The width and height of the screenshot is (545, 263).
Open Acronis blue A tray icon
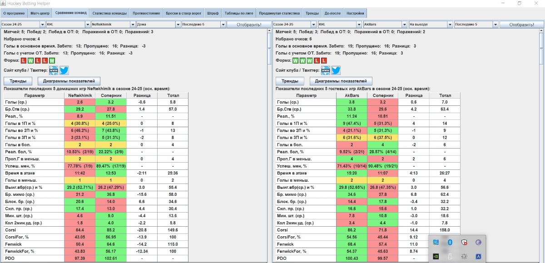point(478,256)
